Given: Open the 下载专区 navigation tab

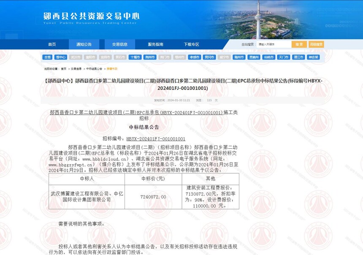Looking at the screenshot, I should pos(192,44).
